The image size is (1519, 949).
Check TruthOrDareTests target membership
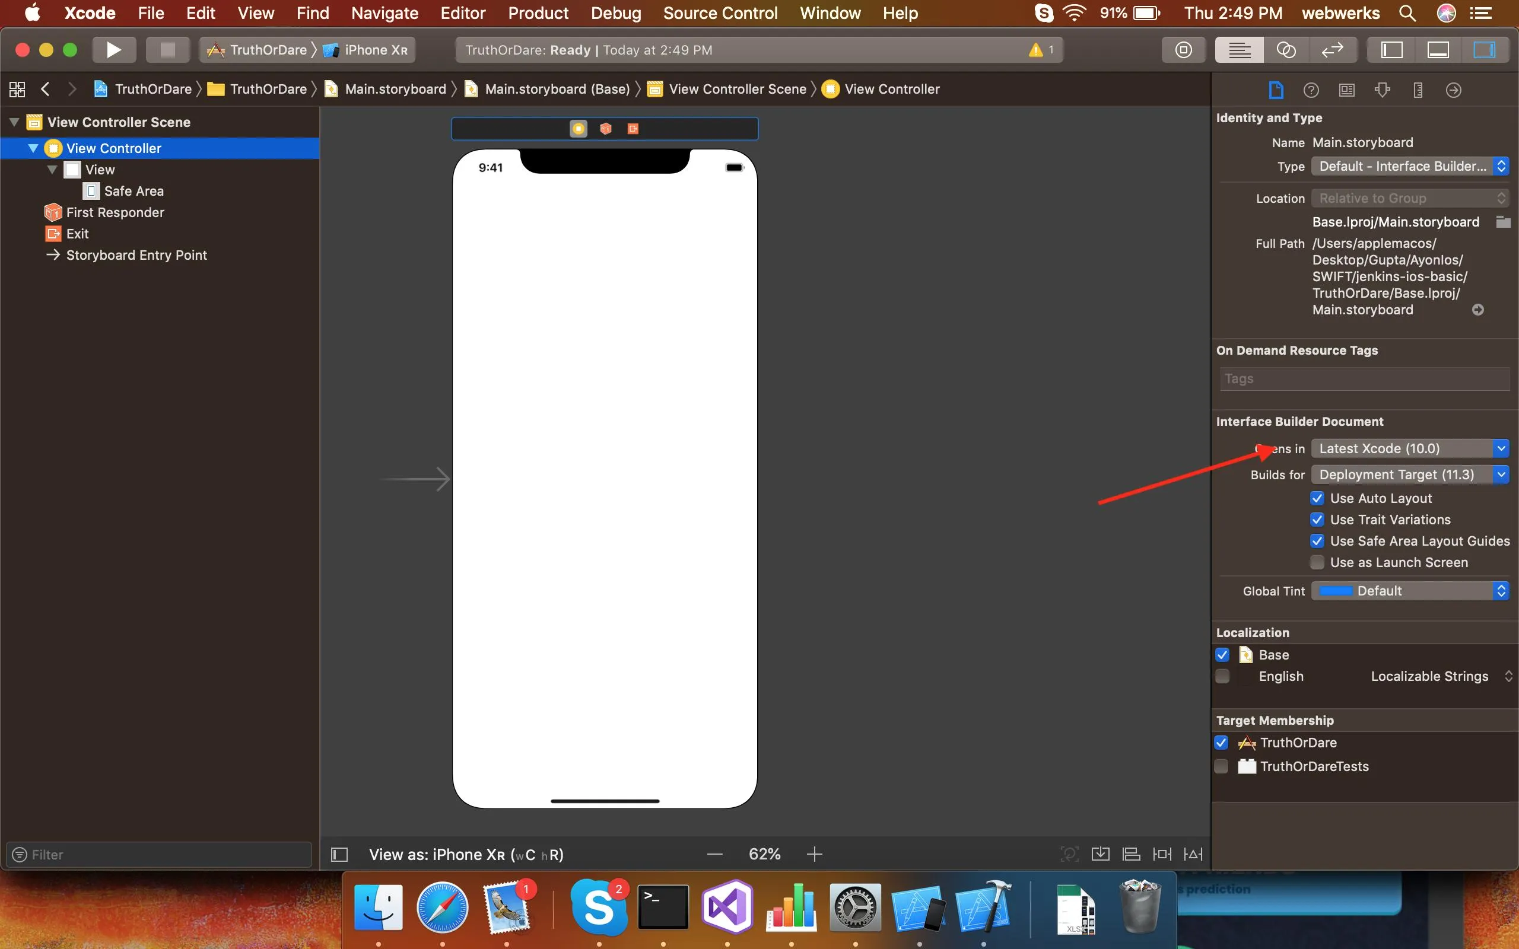[1222, 766]
